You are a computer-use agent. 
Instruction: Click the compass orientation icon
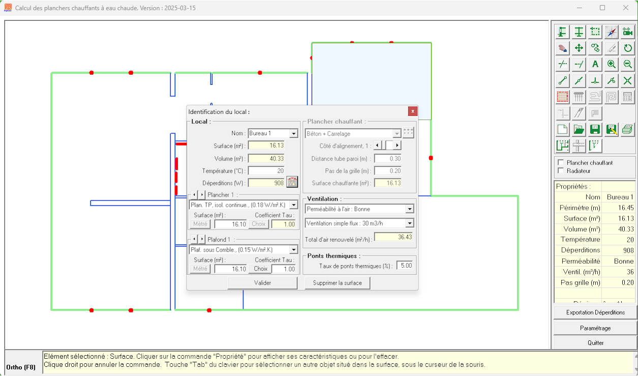click(612, 32)
